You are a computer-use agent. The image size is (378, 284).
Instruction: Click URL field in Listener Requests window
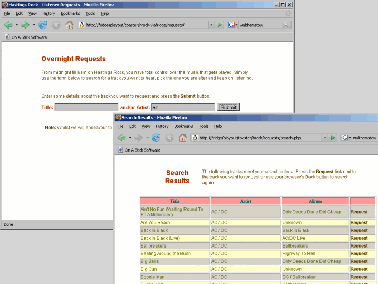coord(147,25)
